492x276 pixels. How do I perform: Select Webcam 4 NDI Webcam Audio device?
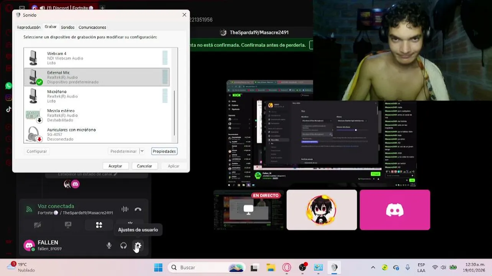97,58
